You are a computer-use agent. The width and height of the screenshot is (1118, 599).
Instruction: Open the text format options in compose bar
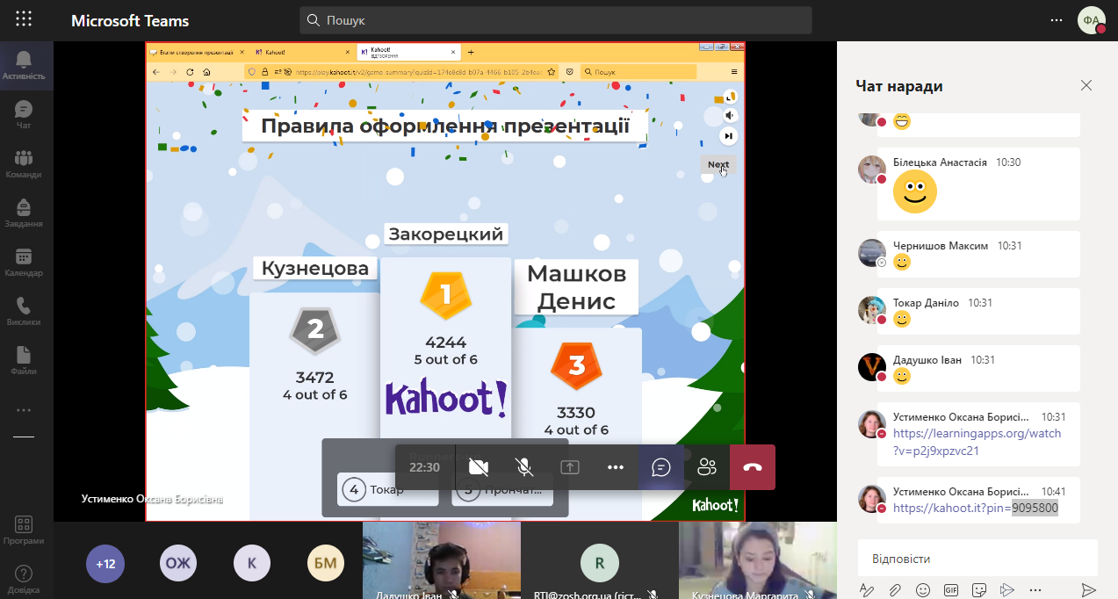[x=866, y=589]
